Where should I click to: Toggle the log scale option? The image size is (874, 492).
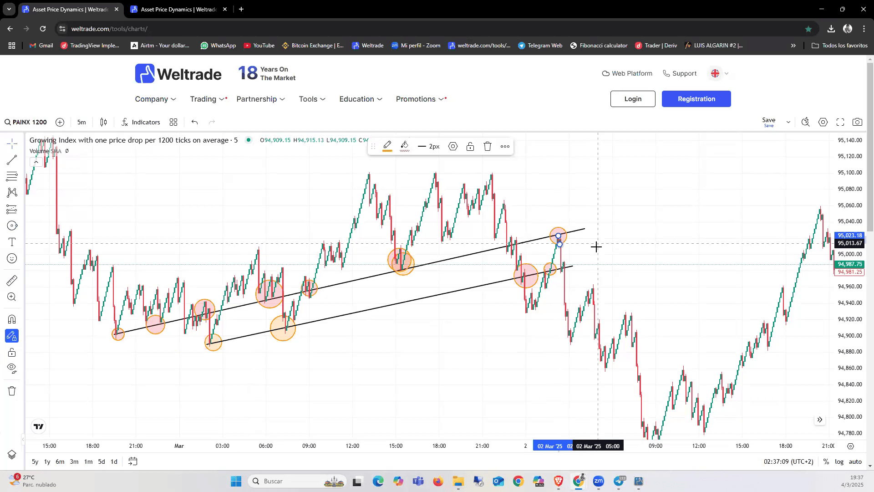(x=839, y=461)
